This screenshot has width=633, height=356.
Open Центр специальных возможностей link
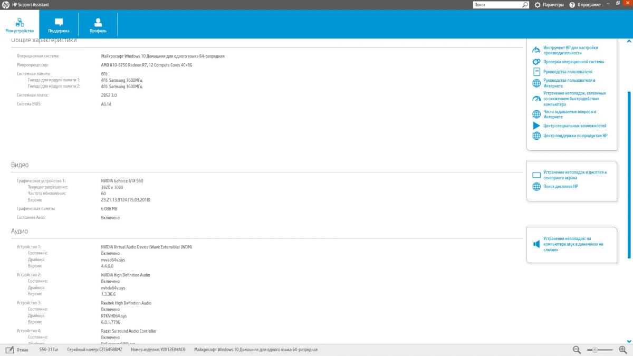click(x=575, y=126)
